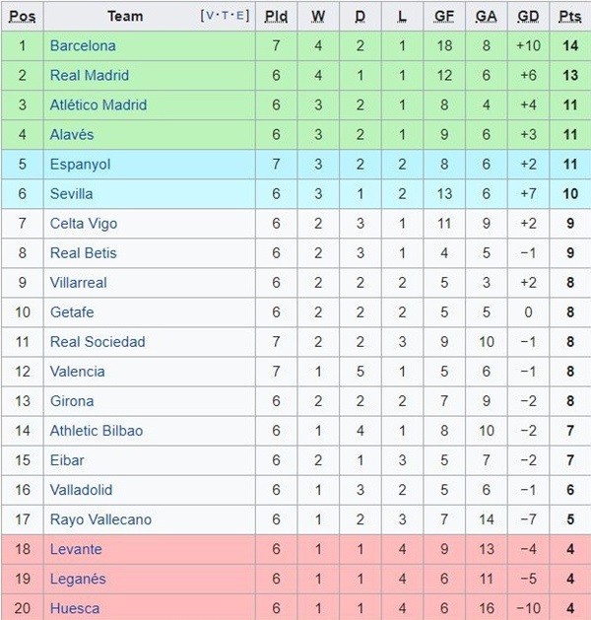Viewport: 591px width, 620px height.
Task: Click the Pts column header
Action: 569,16
